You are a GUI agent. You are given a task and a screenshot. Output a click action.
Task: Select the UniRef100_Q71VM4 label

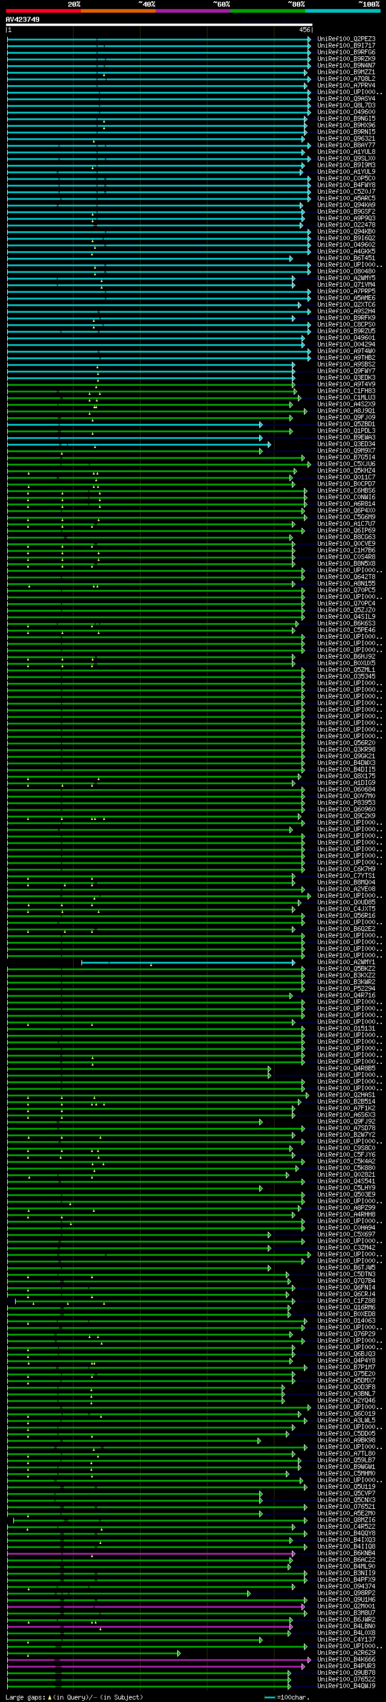click(346, 285)
